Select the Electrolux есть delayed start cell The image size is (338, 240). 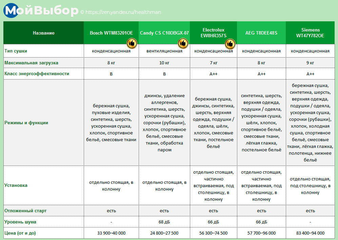(x=213, y=211)
